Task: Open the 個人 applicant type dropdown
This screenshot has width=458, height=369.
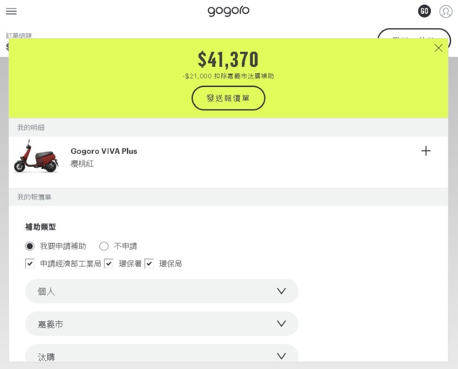Action: [x=162, y=291]
